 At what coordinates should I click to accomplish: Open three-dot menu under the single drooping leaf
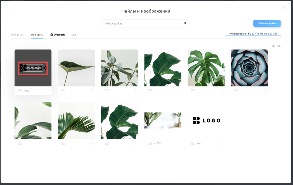[x=92, y=91]
